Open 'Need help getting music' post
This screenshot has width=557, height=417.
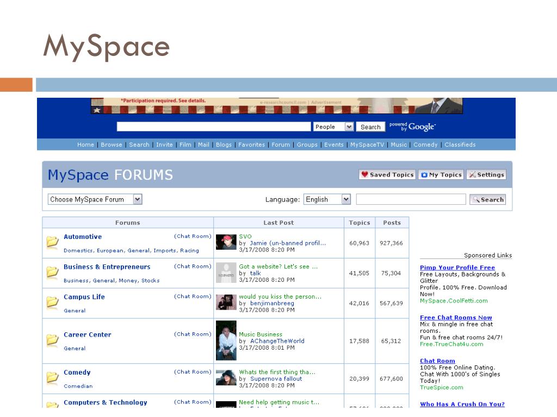pyautogui.click(x=279, y=402)
